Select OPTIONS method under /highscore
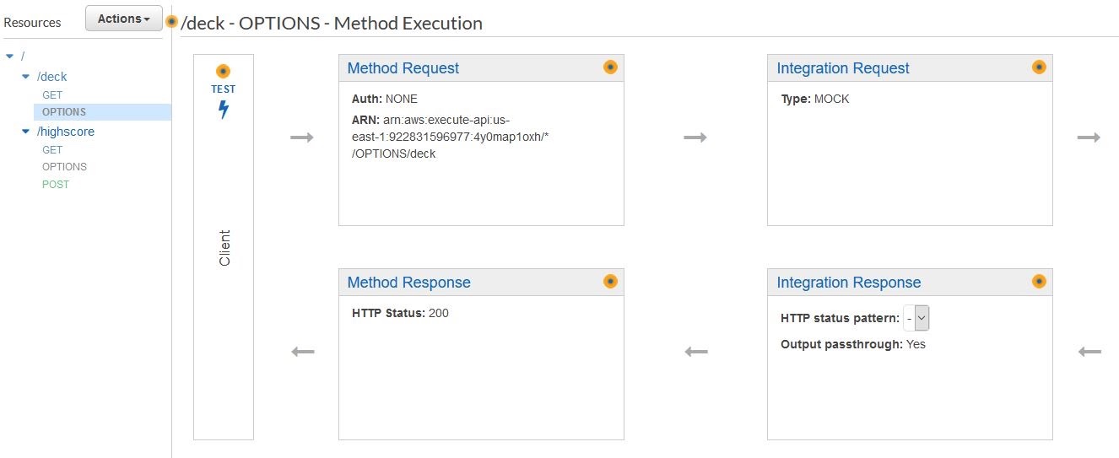Viewport: 1119px width, 458px height. tap(64, 167)
